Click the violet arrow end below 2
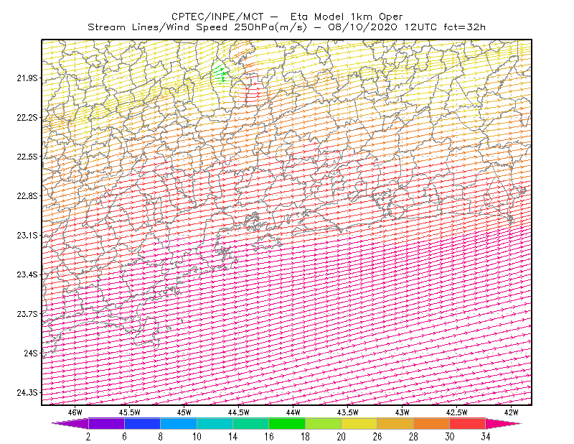574x444 pixels. [70, 423]
